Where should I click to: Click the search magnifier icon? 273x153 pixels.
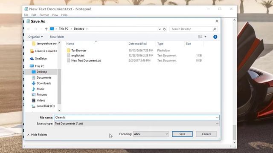point(215,29)
